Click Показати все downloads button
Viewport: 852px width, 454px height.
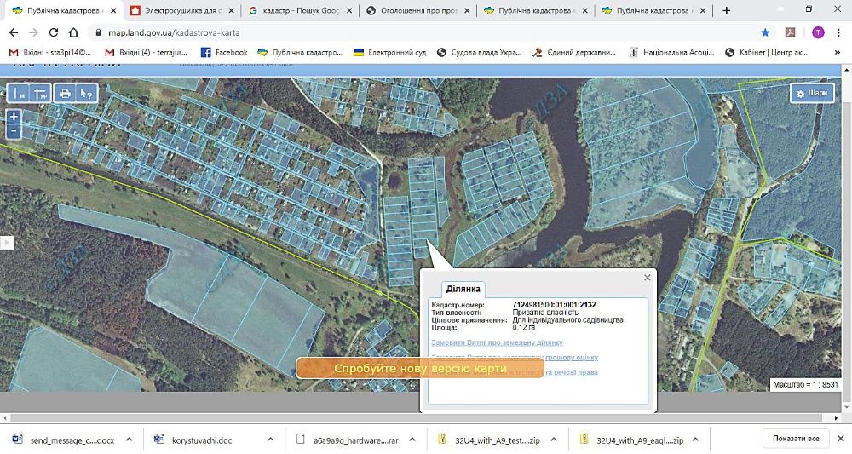coord(796,439)
